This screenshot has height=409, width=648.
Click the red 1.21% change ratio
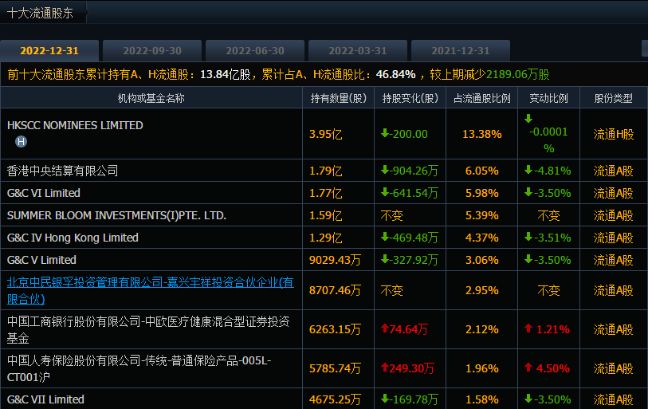[547, 329]
